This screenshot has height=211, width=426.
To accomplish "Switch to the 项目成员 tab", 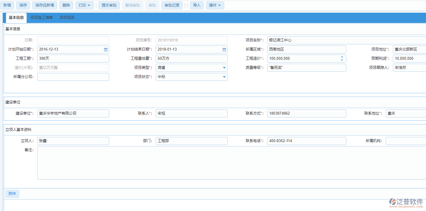I will (67, 17).
